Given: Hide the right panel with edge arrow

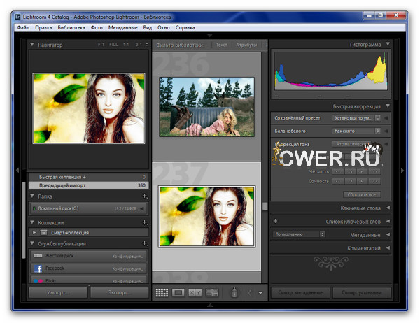Looking at the screenshot, I should coord(402,171).
